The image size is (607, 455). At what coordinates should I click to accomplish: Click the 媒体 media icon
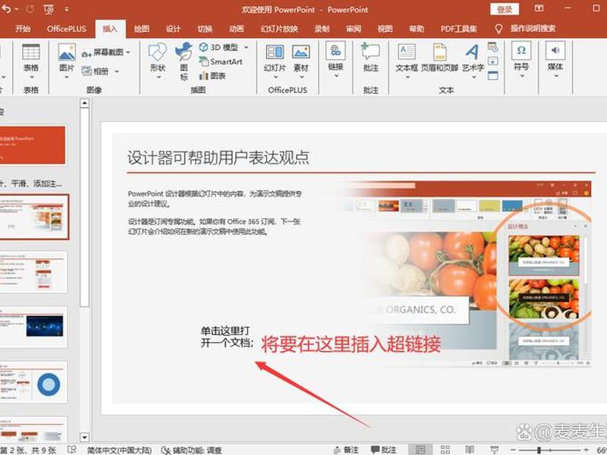[x=555, y=50]
